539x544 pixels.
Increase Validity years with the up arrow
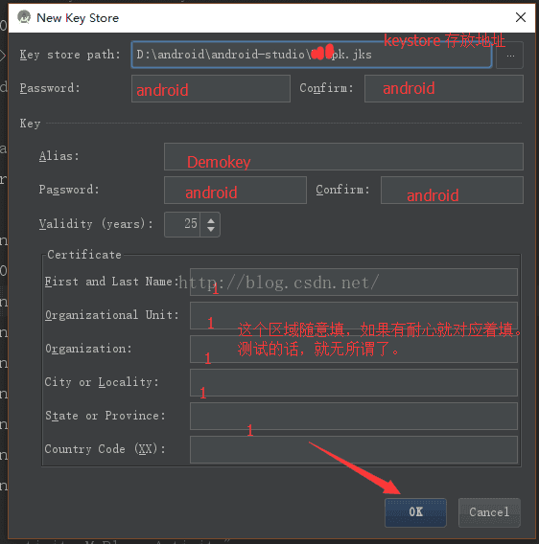point(210,219)
